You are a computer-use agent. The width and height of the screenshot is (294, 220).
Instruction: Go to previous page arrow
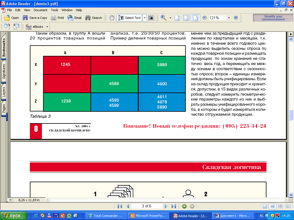pyautogui.click(x=128, y=206)
